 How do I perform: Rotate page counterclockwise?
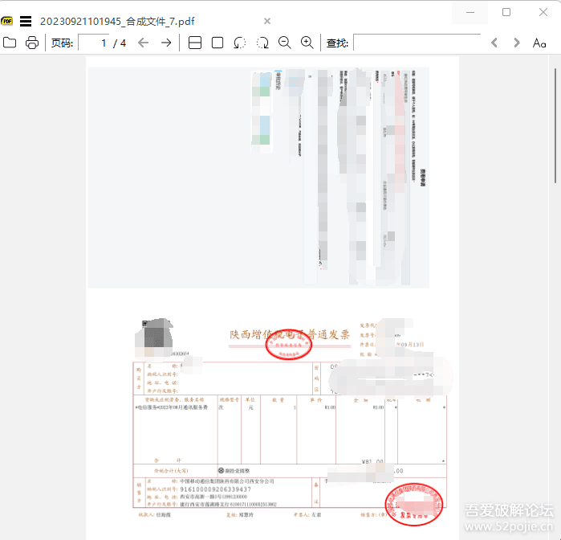click(240, 43)
